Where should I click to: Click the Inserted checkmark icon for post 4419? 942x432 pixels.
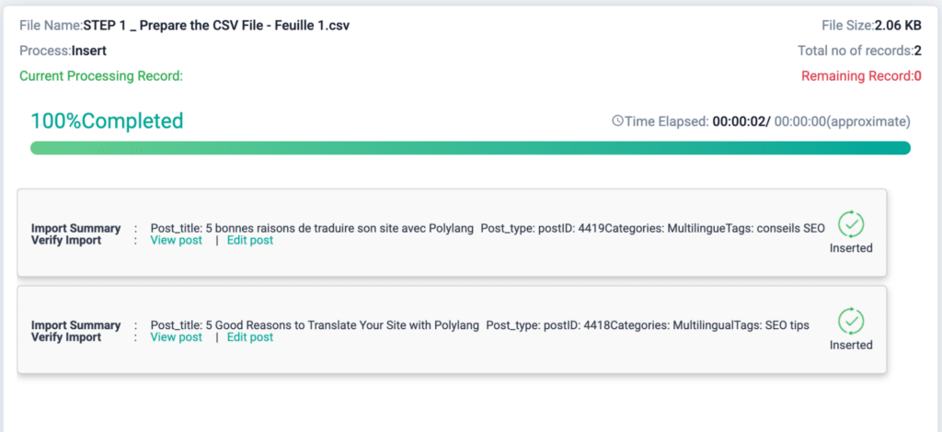tap(851, 224)
